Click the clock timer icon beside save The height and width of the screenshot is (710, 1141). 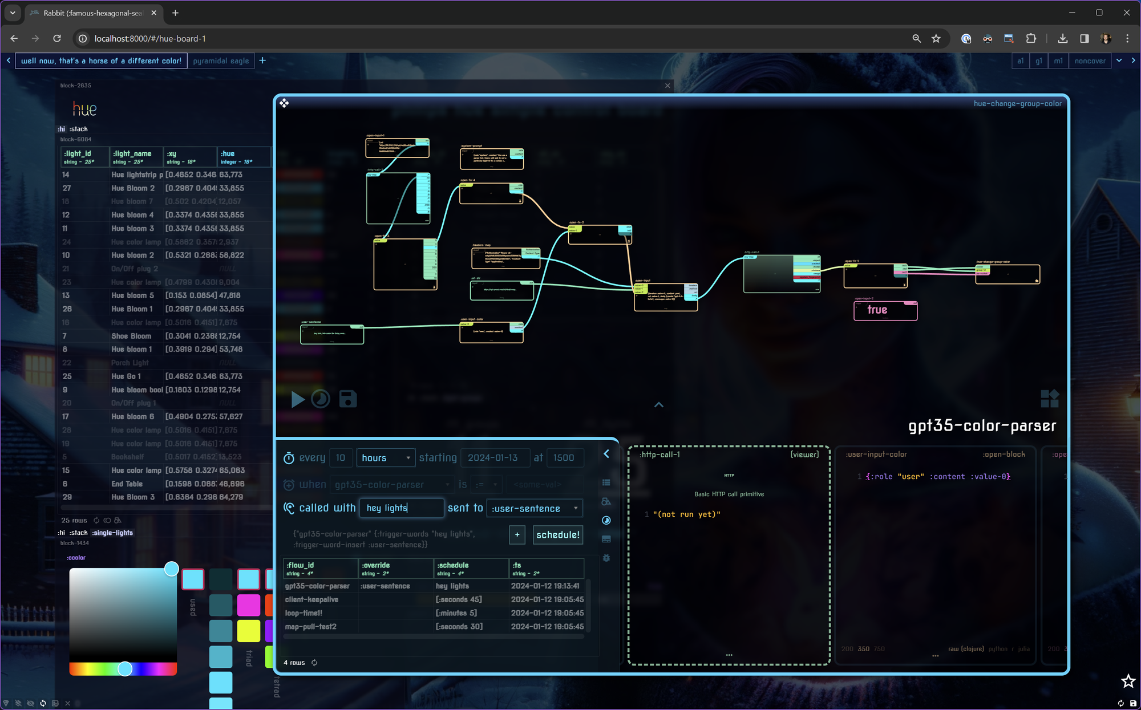(321, 399)
